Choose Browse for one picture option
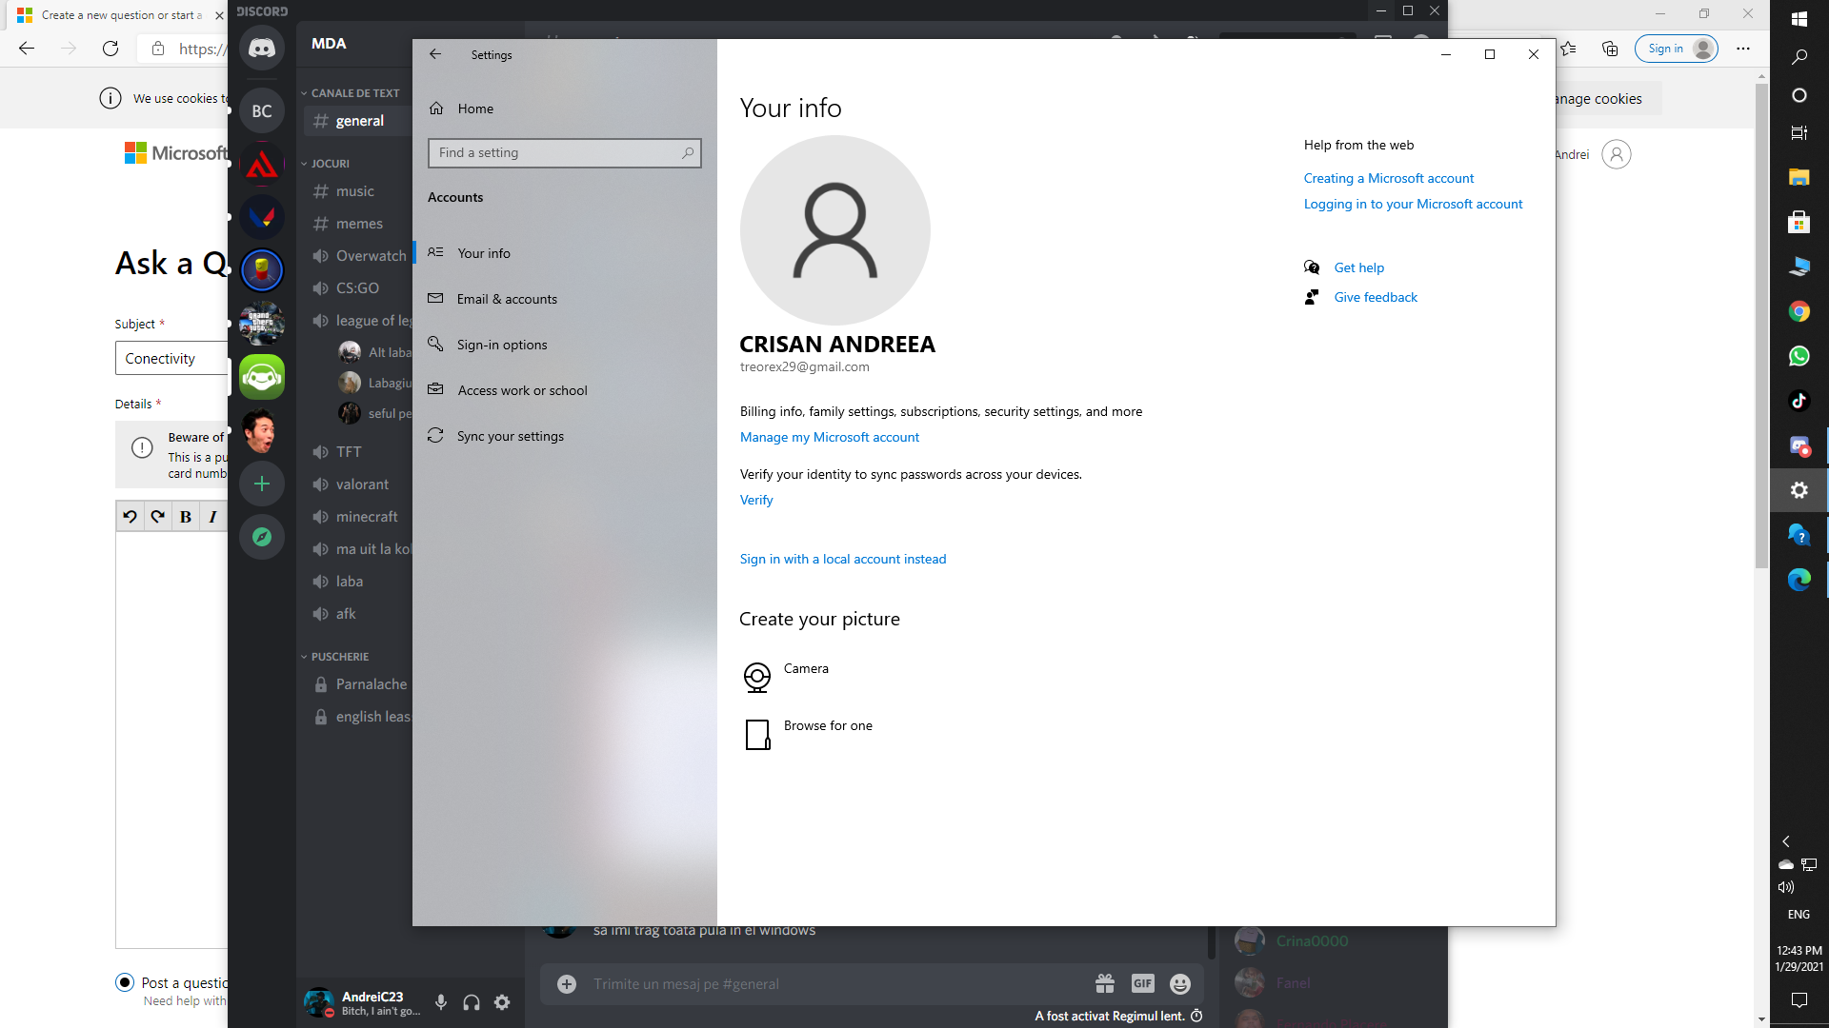Viewport: 1829px width, 1028px height. [807, 734]
